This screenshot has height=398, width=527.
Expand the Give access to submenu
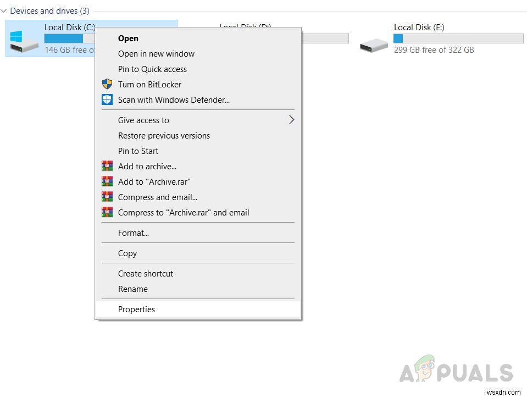tap(143, 120)
